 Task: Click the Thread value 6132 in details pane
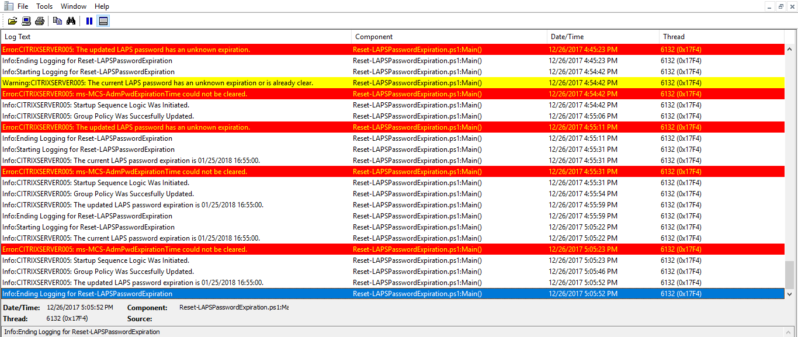[67, 319]
